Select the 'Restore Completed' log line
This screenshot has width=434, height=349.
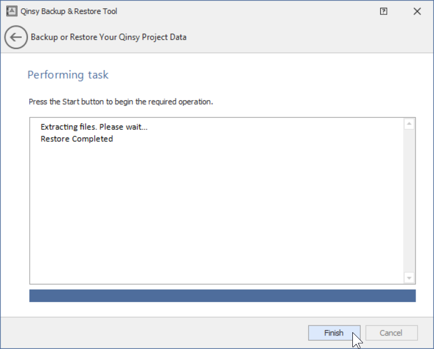click(x=77, y=139)
